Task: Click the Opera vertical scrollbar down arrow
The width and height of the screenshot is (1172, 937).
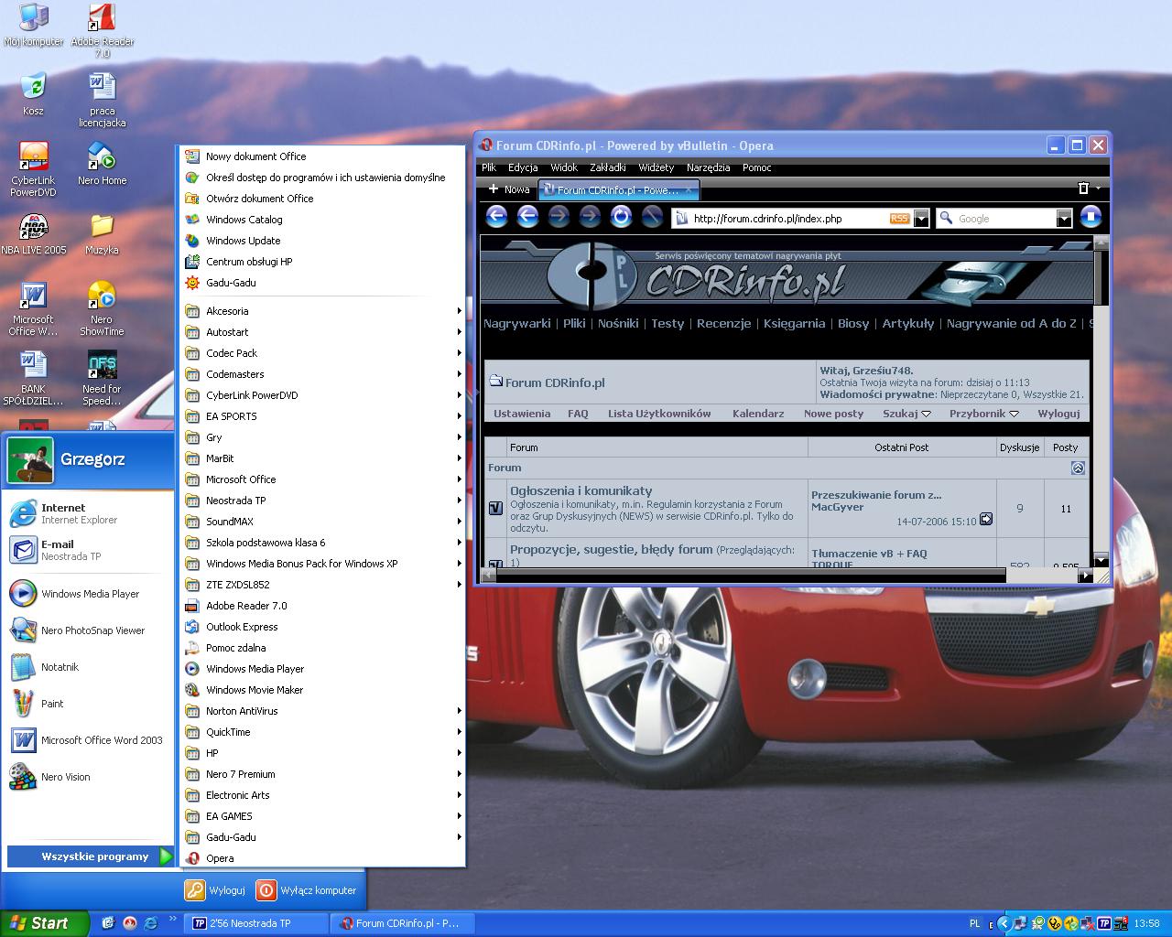Action: (1101, 561)
